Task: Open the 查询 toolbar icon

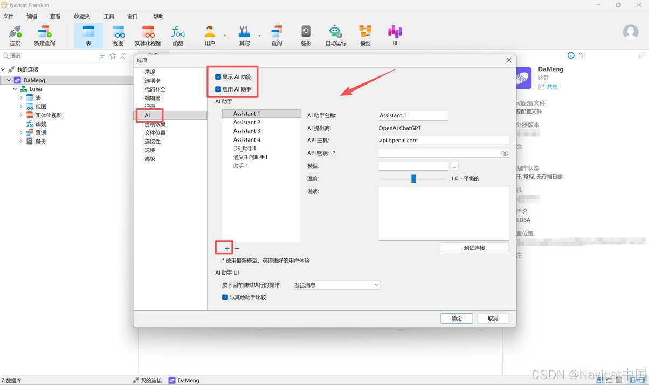Action: 277,36
